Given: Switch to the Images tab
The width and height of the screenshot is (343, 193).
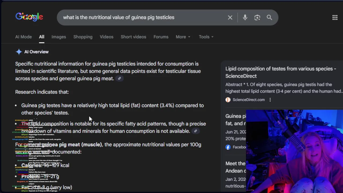Looking at the screenshot, I should tap(59, 37).
